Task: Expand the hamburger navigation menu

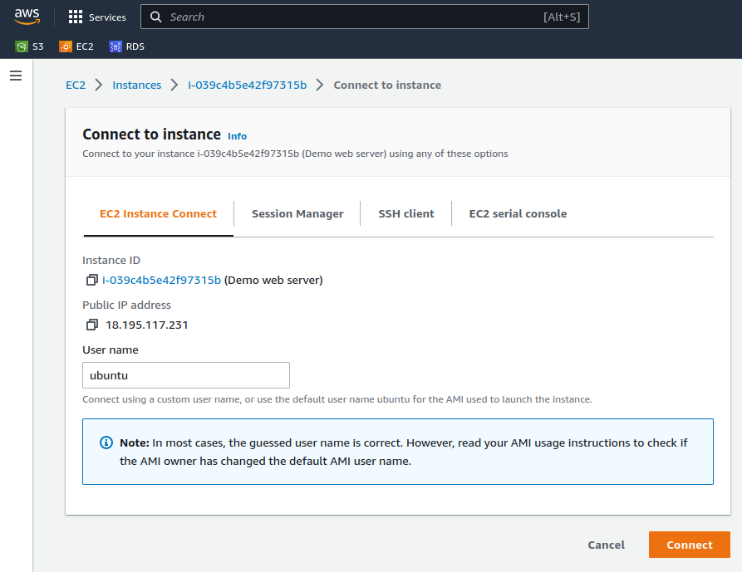Action: pos(16,76)
